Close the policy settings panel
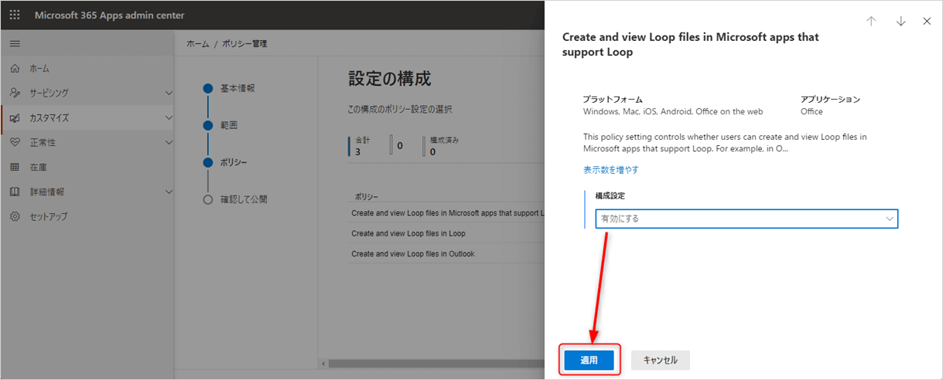 (927, 22)
